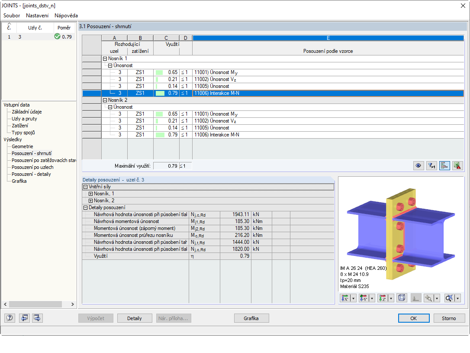This screenshot has height=353, width=470.
Task: Open the Nastavení menu
Action: pyautogui.click(x=37, y=15)
